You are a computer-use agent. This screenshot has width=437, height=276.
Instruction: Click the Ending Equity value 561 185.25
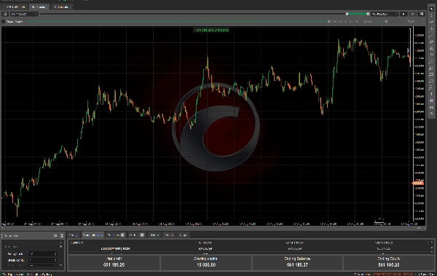click(389, 265)
